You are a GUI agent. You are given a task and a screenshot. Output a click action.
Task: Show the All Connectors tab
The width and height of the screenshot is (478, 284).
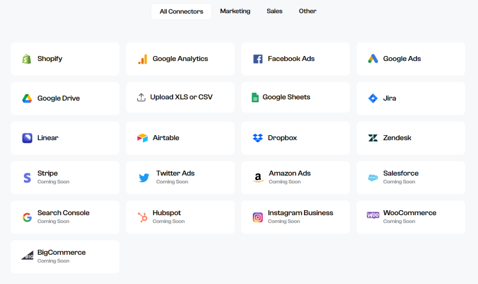[181, 11]
